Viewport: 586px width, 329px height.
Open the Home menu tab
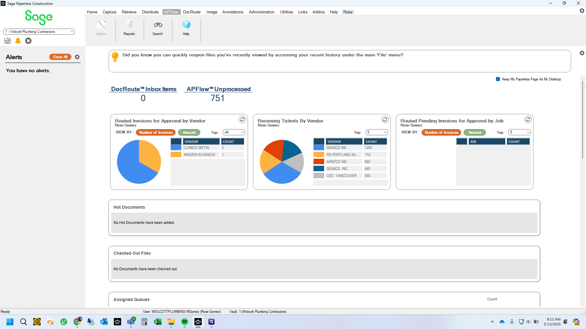[x=92, y=12]
